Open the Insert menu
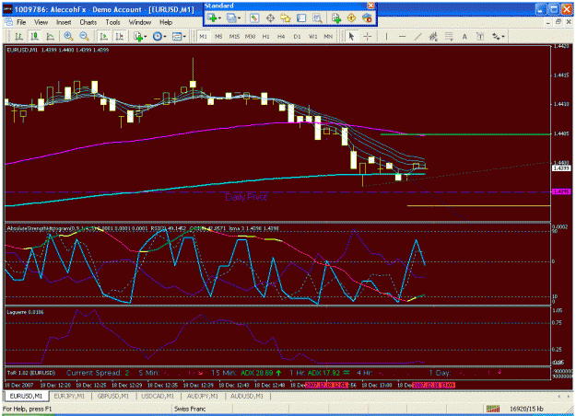Image resolution: width=576 pixels, height=416 pixels. (64, 22)
